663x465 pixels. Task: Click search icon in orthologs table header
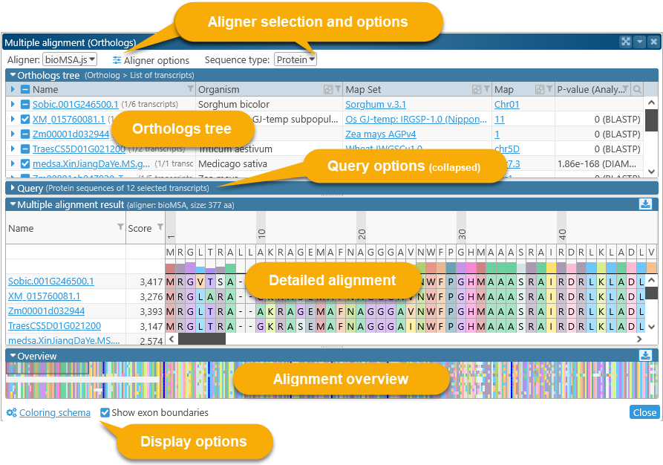pos(636,90)
